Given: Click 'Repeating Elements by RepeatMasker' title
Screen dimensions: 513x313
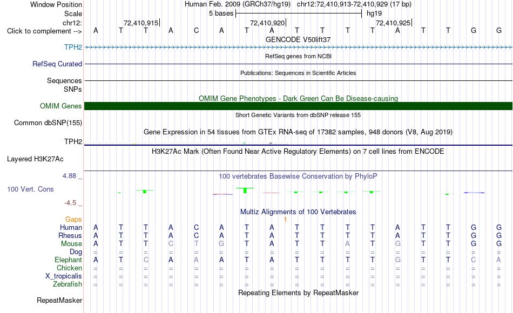Looking at the screenshot, I should click(298, 292).
